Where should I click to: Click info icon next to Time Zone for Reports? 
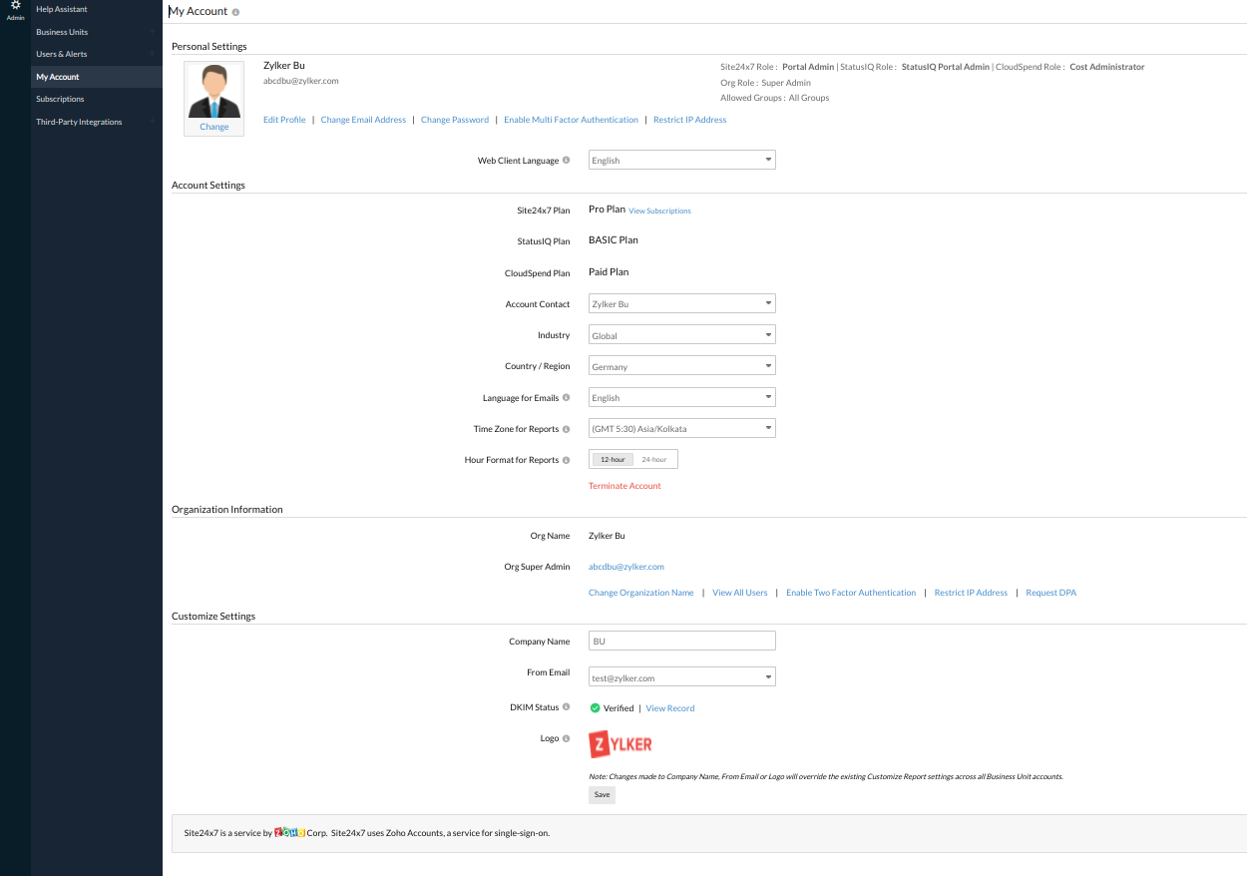[x=569, y=428]
